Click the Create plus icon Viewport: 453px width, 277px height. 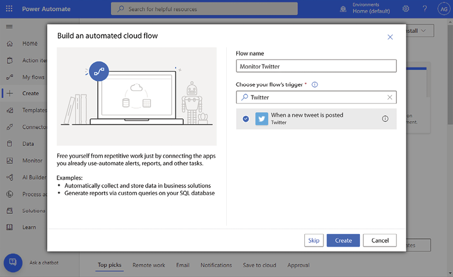click(10, 93)
